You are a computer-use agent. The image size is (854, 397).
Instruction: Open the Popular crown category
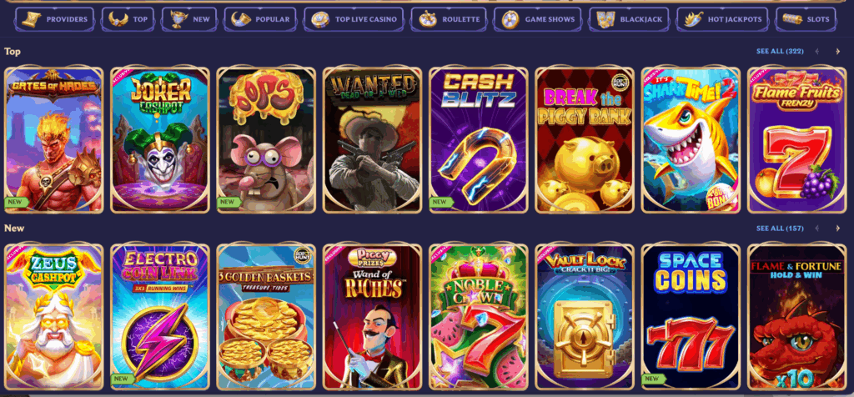pyautogui.click(x=260, y=20)
